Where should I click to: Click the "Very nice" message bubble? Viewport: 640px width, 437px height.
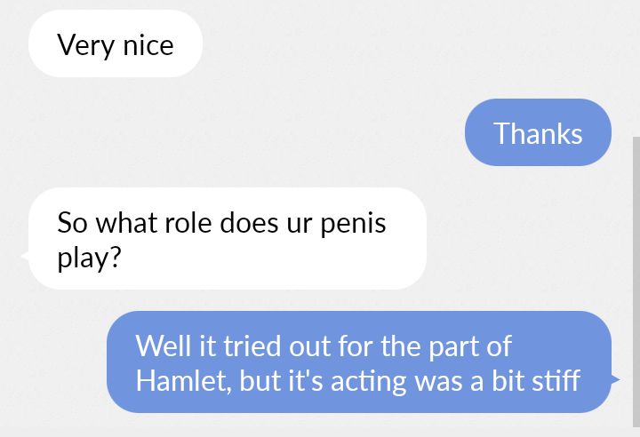click(116, 44)
